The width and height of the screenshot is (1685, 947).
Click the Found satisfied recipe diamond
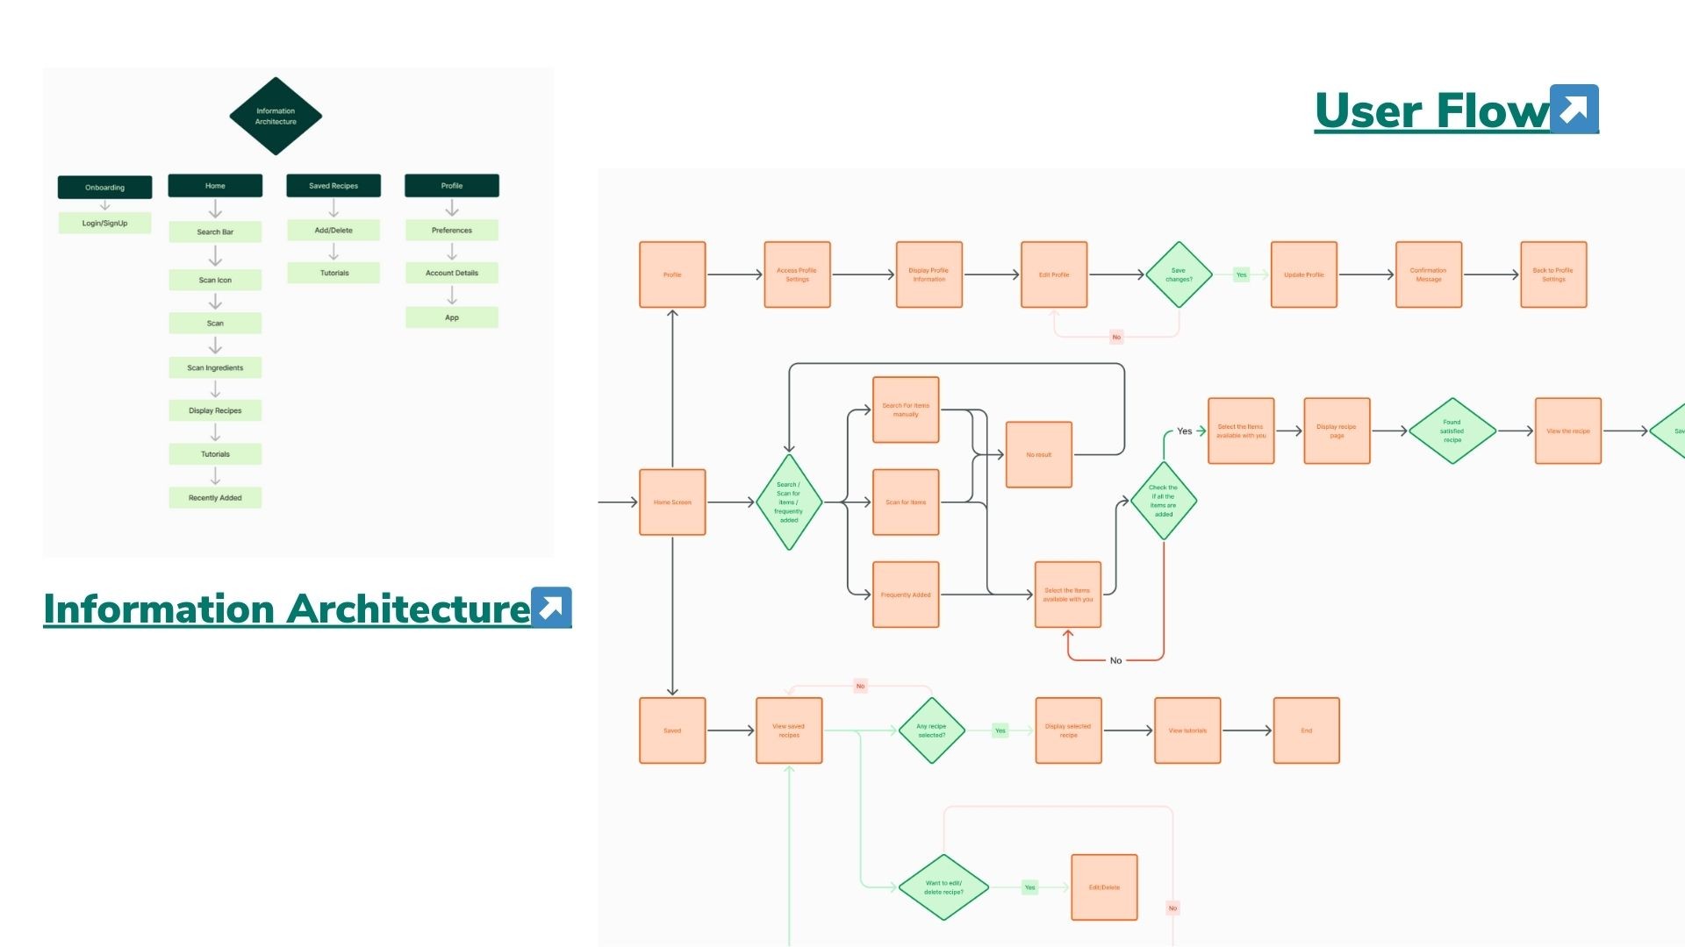click(1452, 431)
